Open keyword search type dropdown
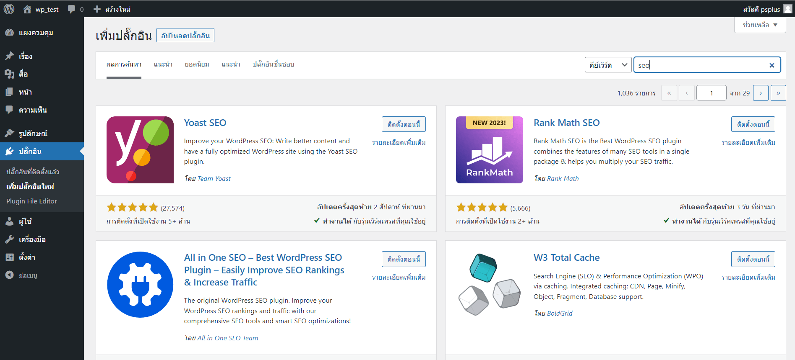 [608, 65]
